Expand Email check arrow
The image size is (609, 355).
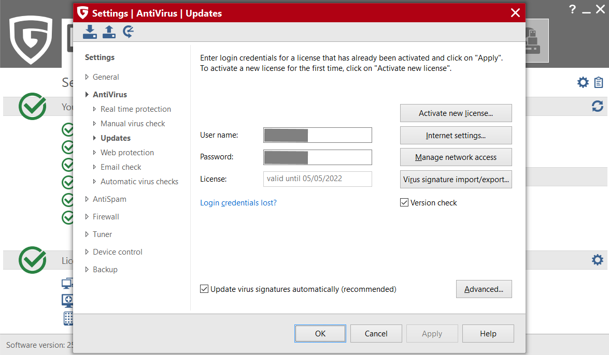94,167
